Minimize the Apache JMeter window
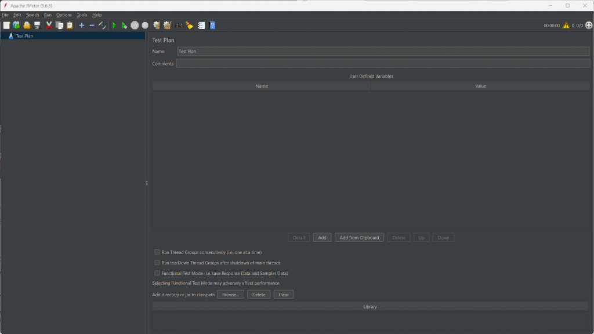This screenshot has height=334, width=594. point(550,6)
